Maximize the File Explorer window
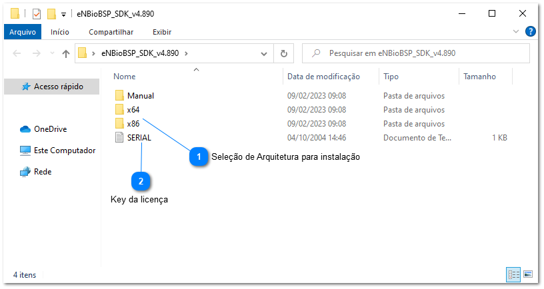Image resolution: width=544 pixels, height=289 pixels. pyautogui.click(x=492, y=13)
